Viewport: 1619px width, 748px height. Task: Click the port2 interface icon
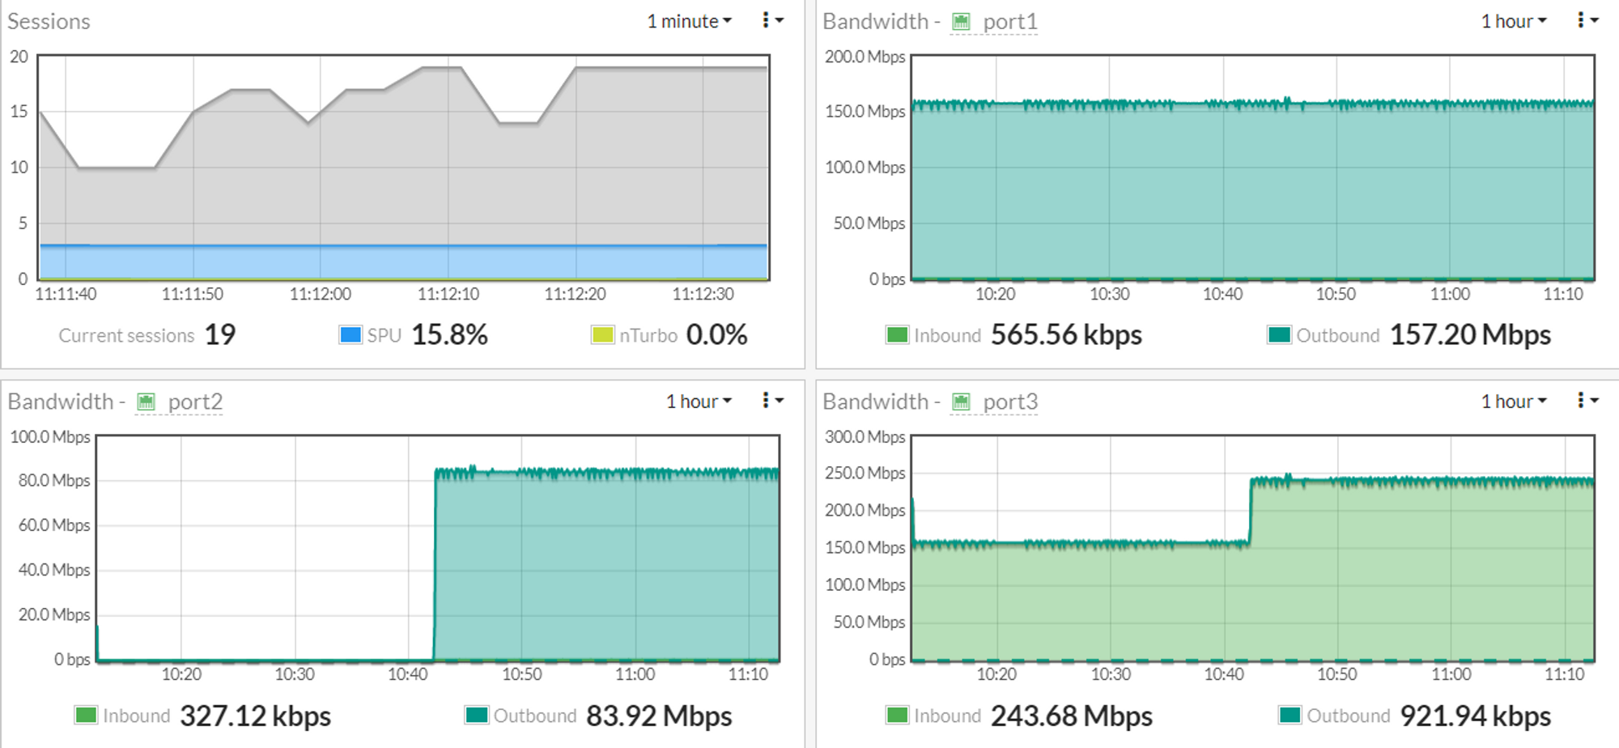click(146, 402)
